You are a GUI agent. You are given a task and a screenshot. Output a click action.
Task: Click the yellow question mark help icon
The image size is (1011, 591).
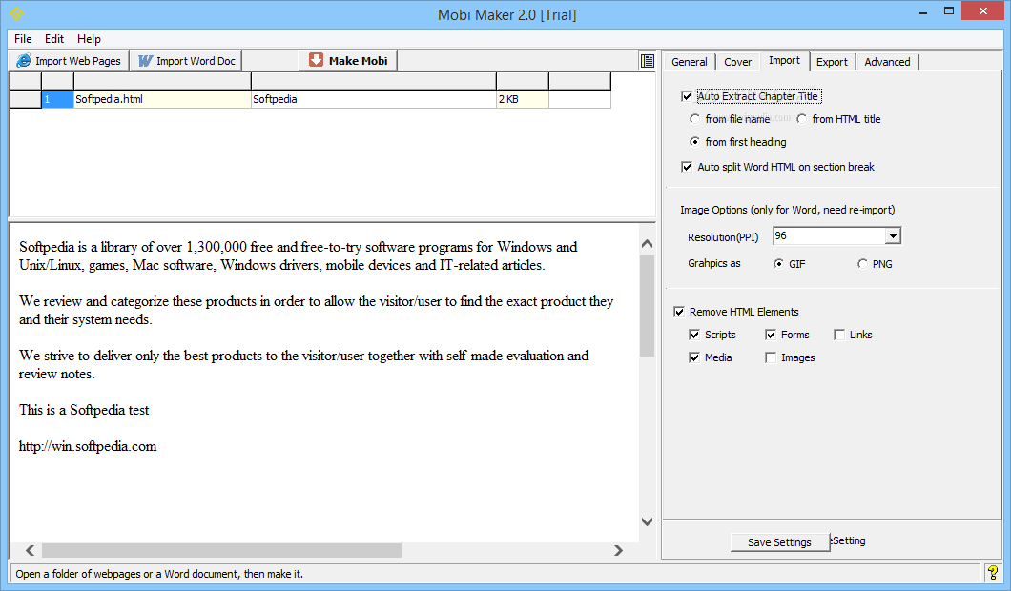[993, 572]
